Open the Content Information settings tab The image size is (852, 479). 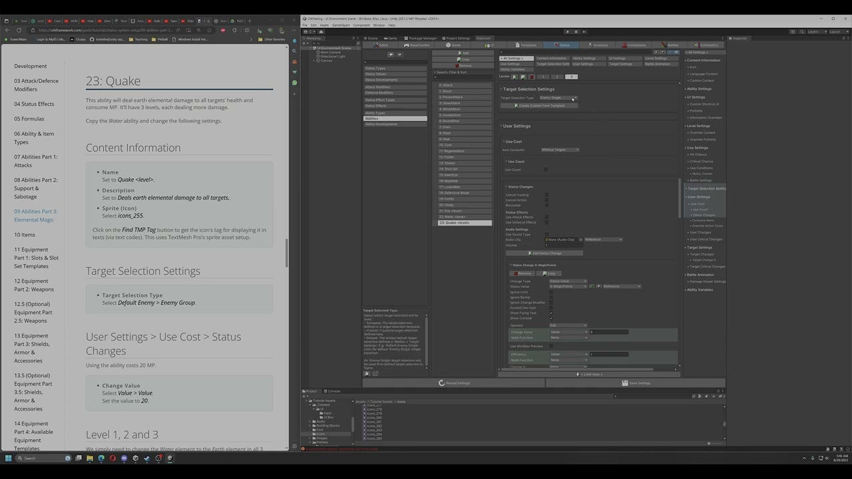(x=552, y=59)
